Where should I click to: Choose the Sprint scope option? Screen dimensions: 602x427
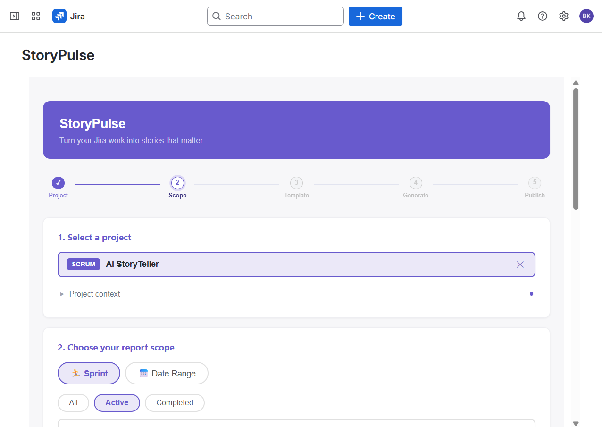click(x=89, y=373)
